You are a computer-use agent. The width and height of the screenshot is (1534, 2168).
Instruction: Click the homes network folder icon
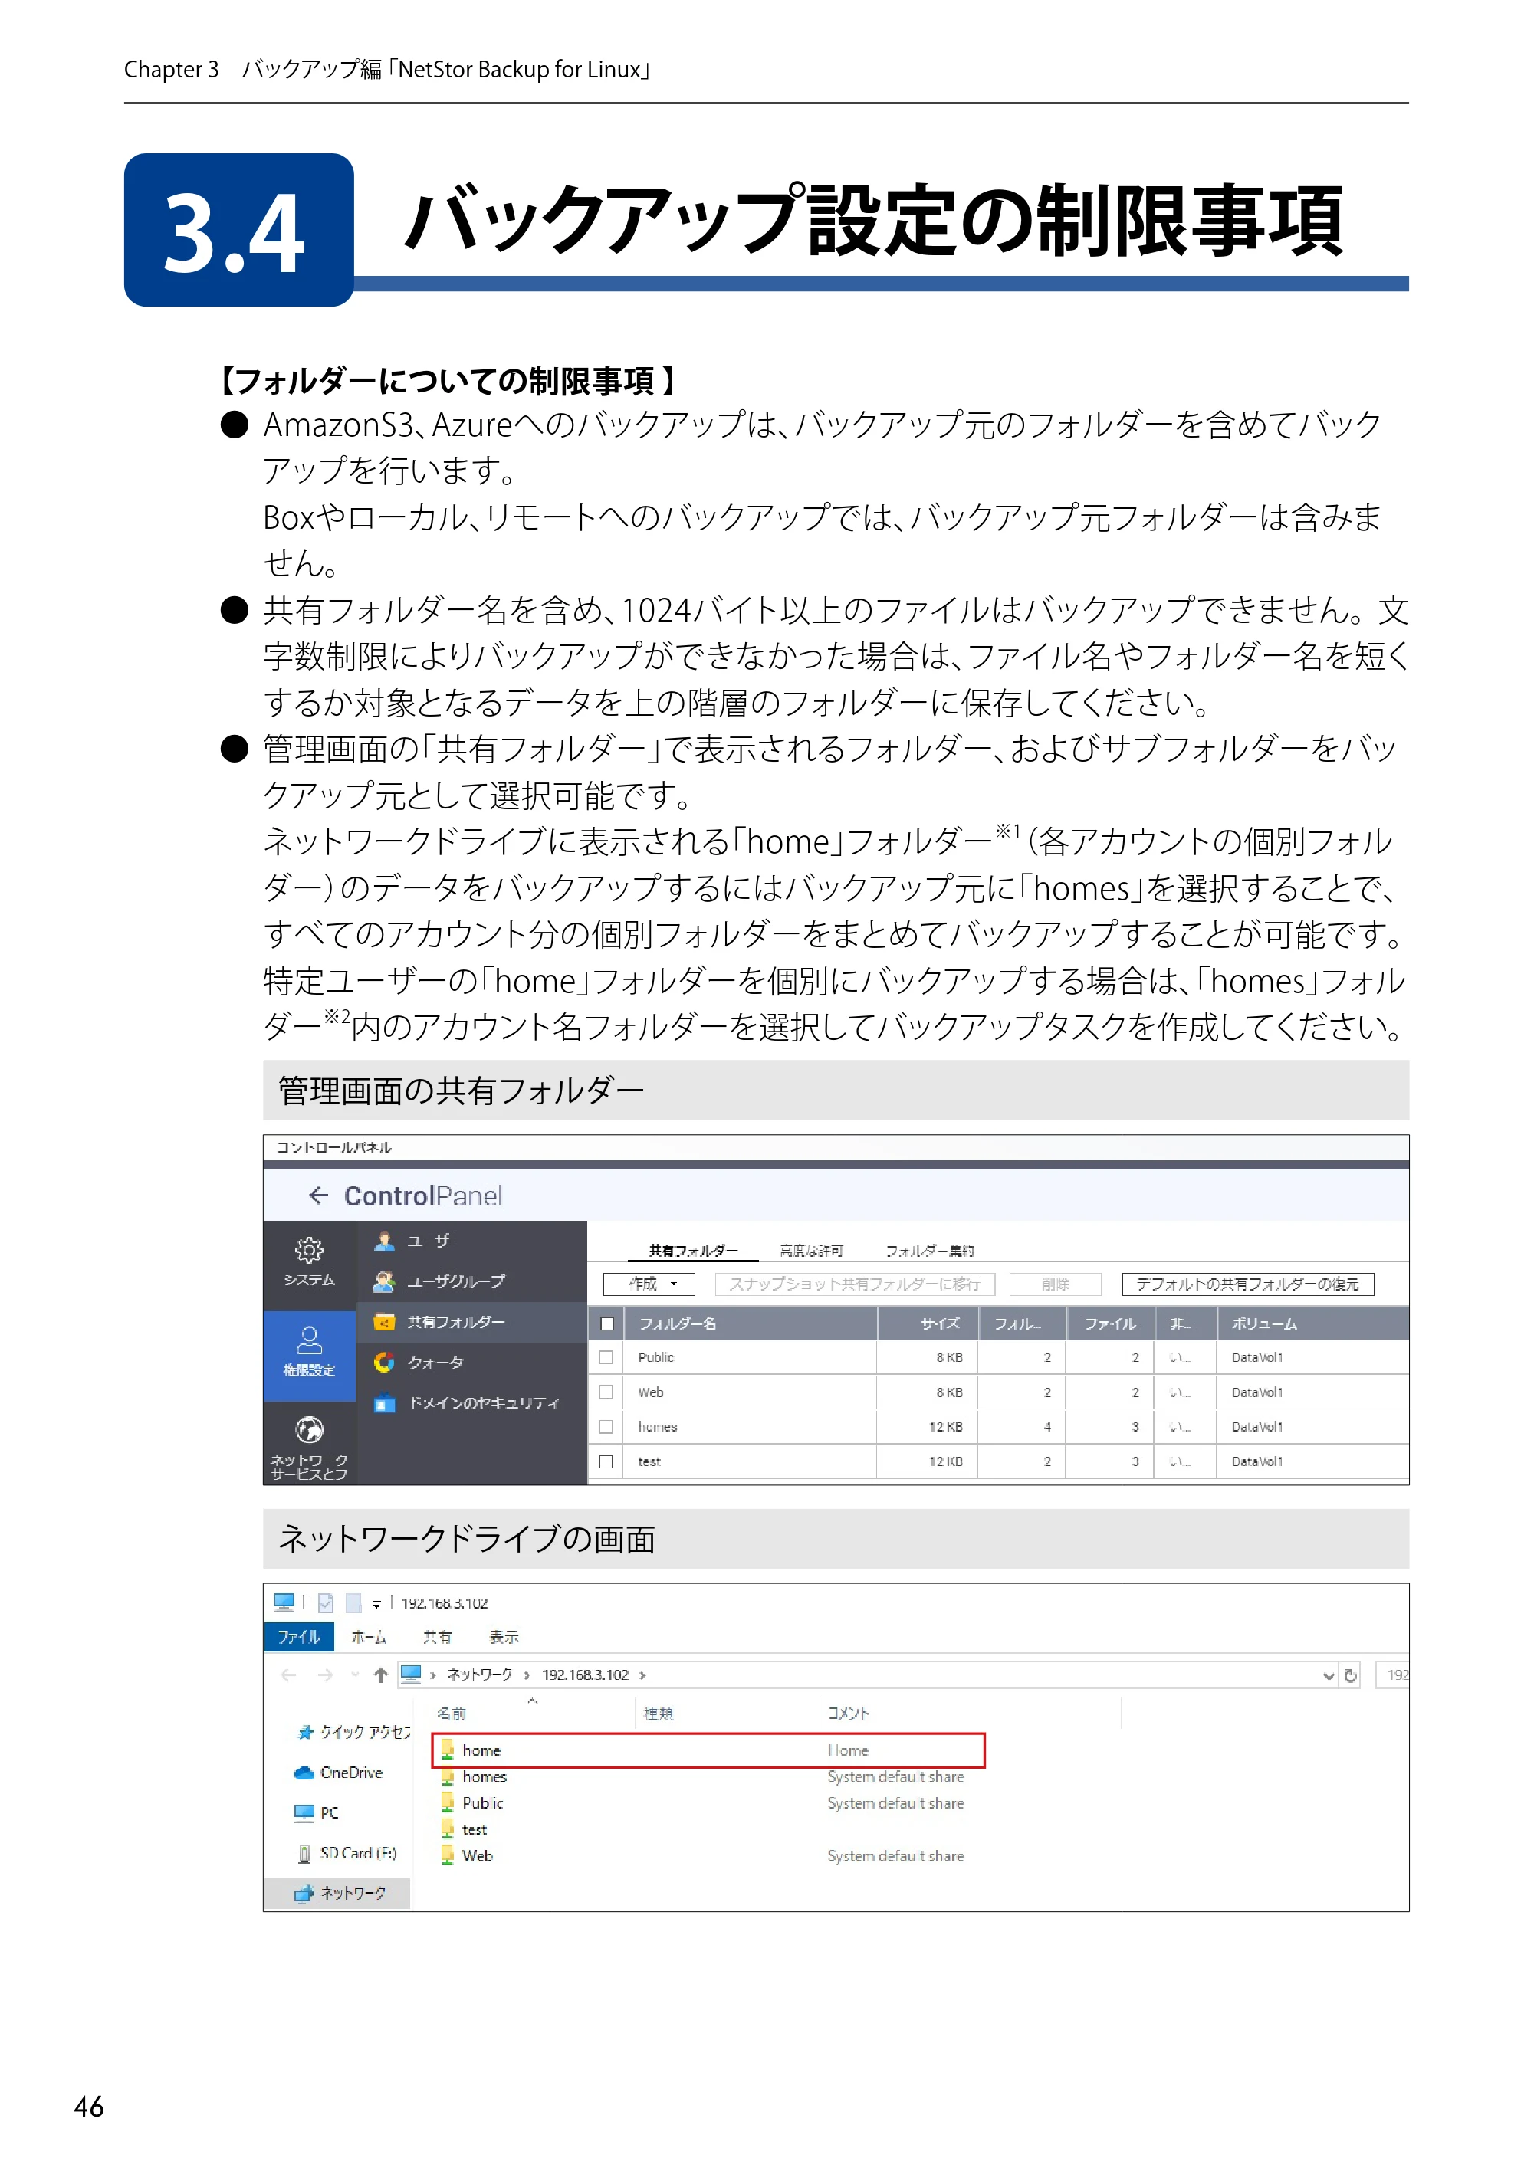pyautogui.click(x=448, y=1776)
